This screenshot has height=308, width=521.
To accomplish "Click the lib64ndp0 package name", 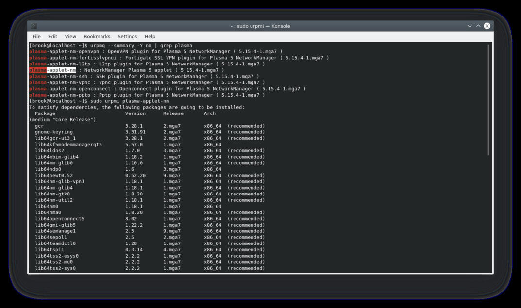I will click(48, 169).
